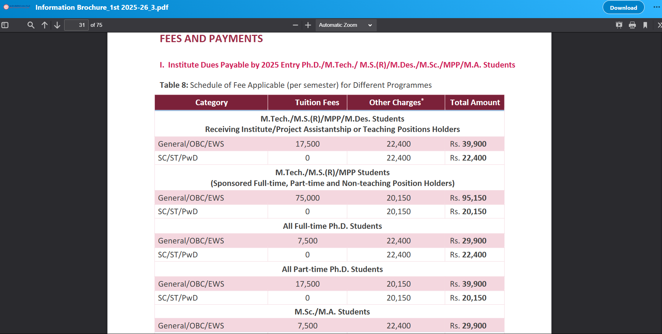Go to the next page
Screen dimensions: 662x334
pyautogui.click(x=57, y=25)
